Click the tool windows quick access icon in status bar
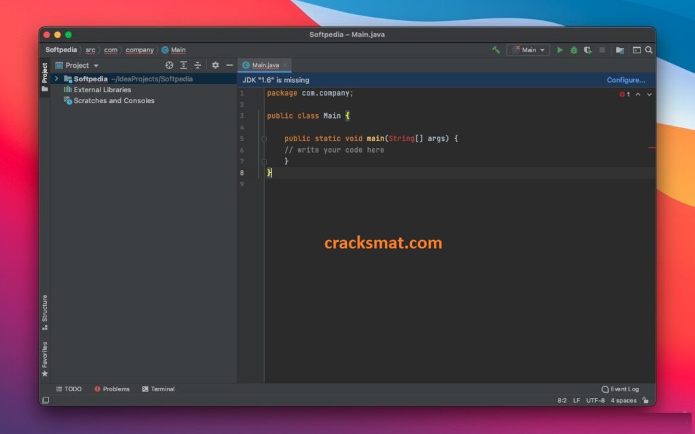Screen dimensions: 695x434 [45, 400]
